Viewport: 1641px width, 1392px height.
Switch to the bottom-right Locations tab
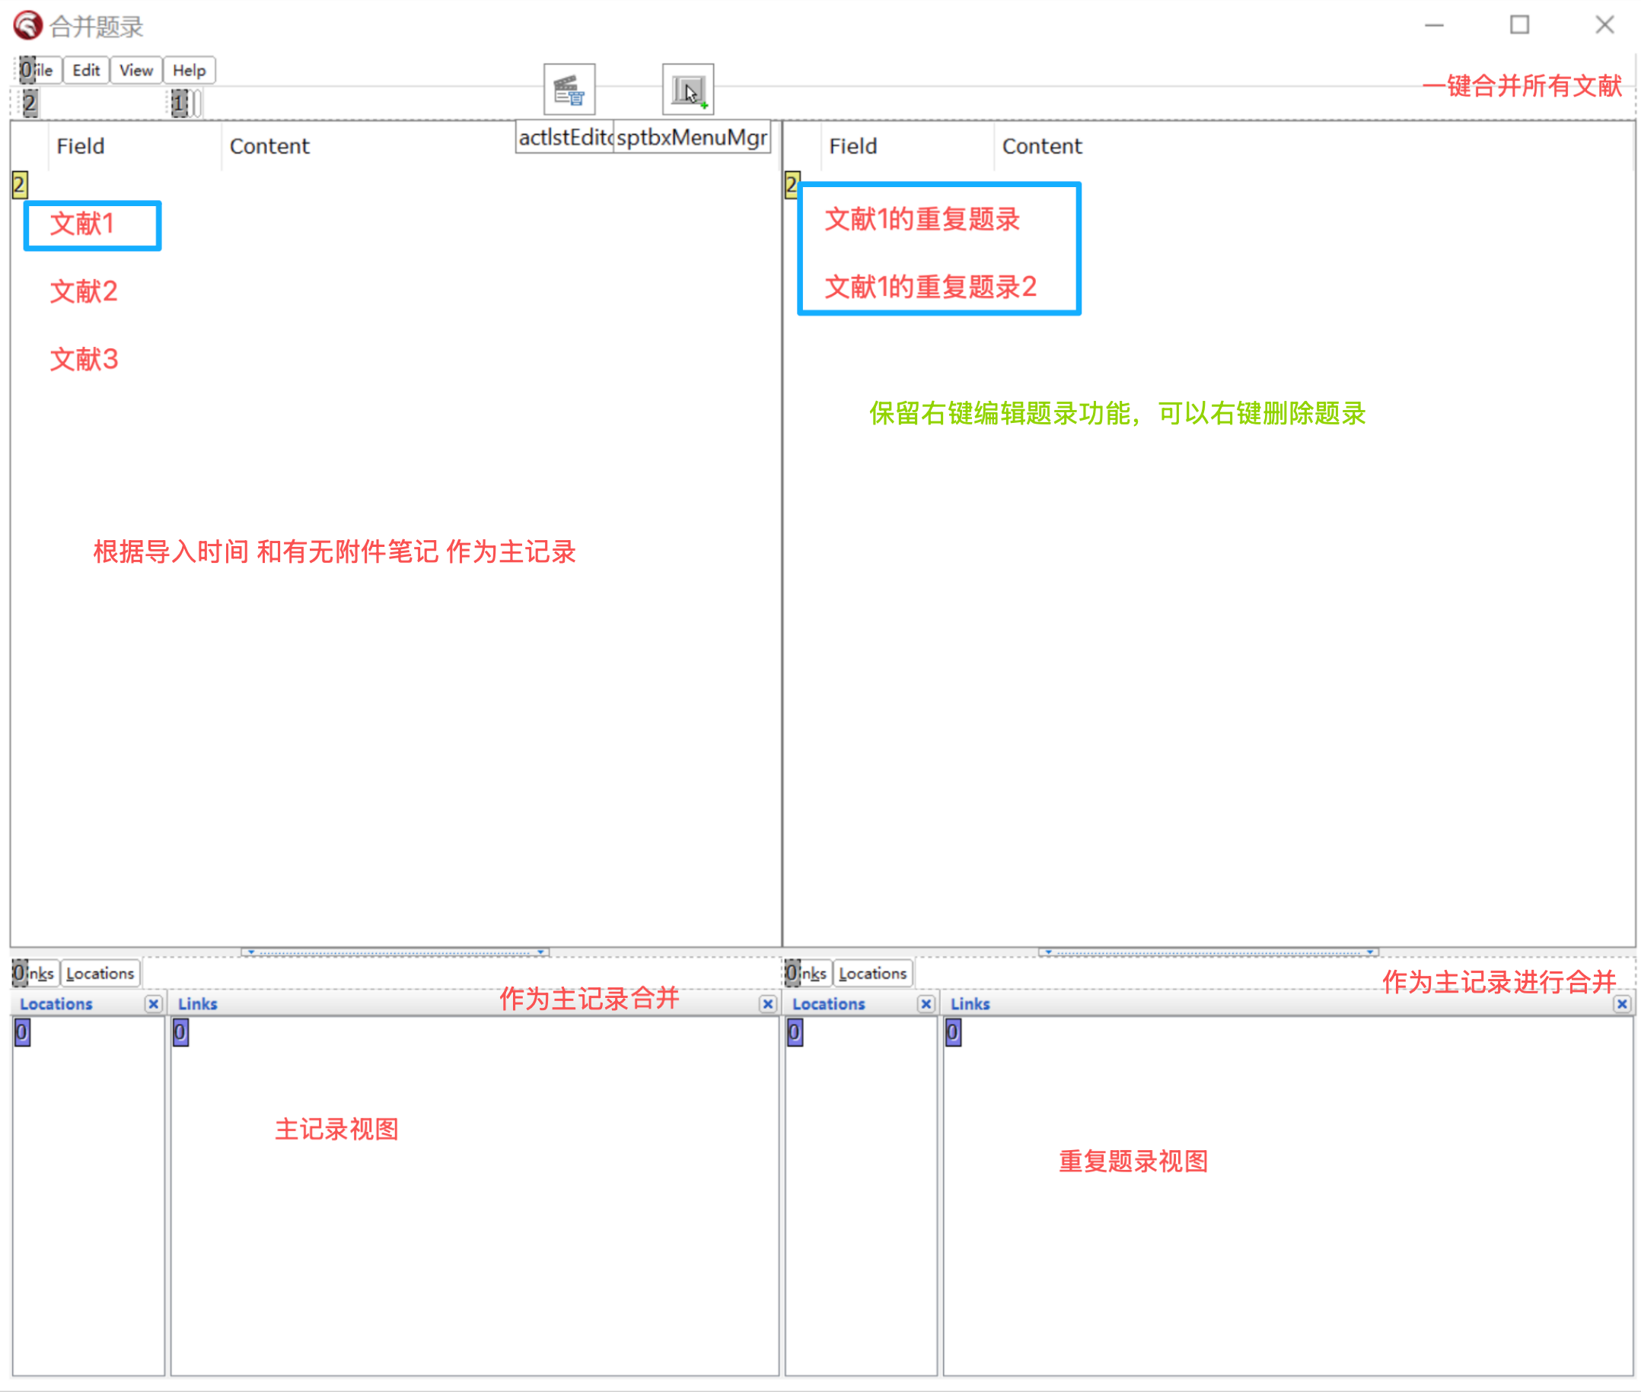(872, 973)
